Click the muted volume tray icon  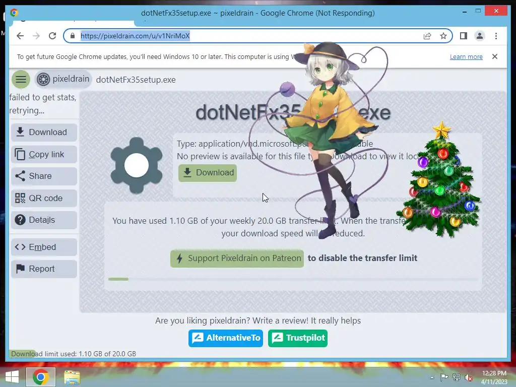(469, 377)
